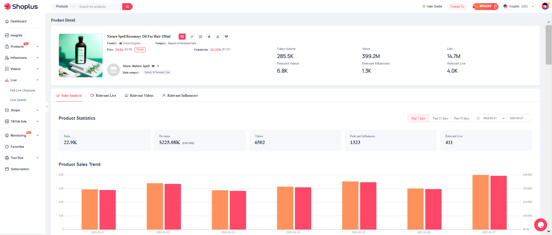Open the chat support bubble
Image resolution: width=552 pixels, height=235 pixels.
[540, 225]
